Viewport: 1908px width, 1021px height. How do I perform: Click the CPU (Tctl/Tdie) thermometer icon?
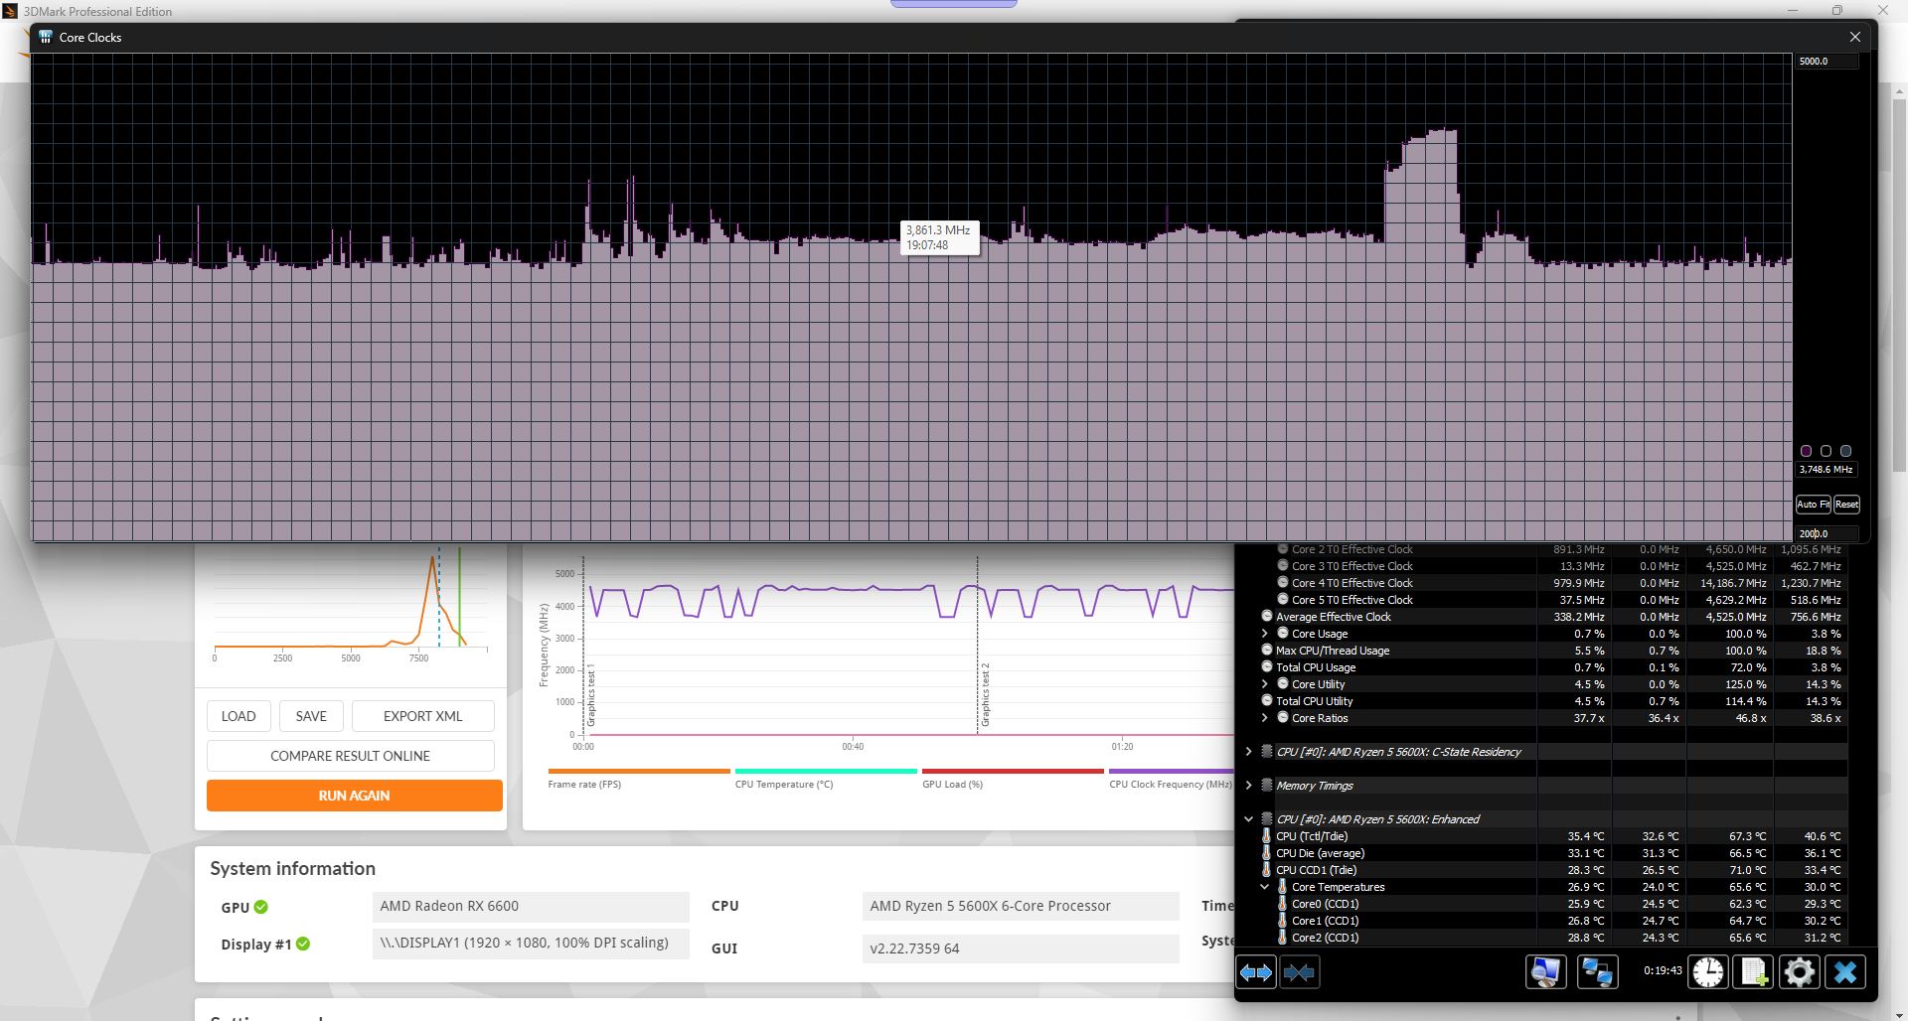[1267, 836]
